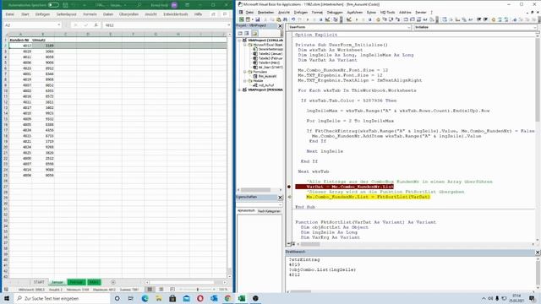The width and height of the screenshot is (541, 304).
Task: Close the Projekt explorer panel
Action: tap(280, 26)
